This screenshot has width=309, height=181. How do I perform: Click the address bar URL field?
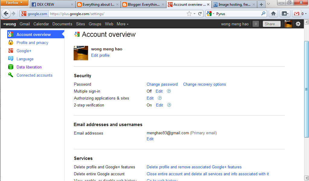117,14
